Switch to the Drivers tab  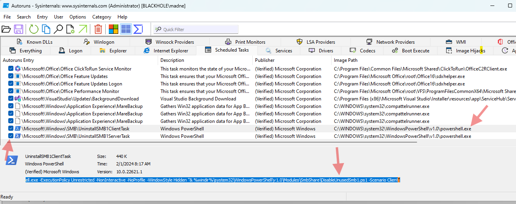pos(321,50)
